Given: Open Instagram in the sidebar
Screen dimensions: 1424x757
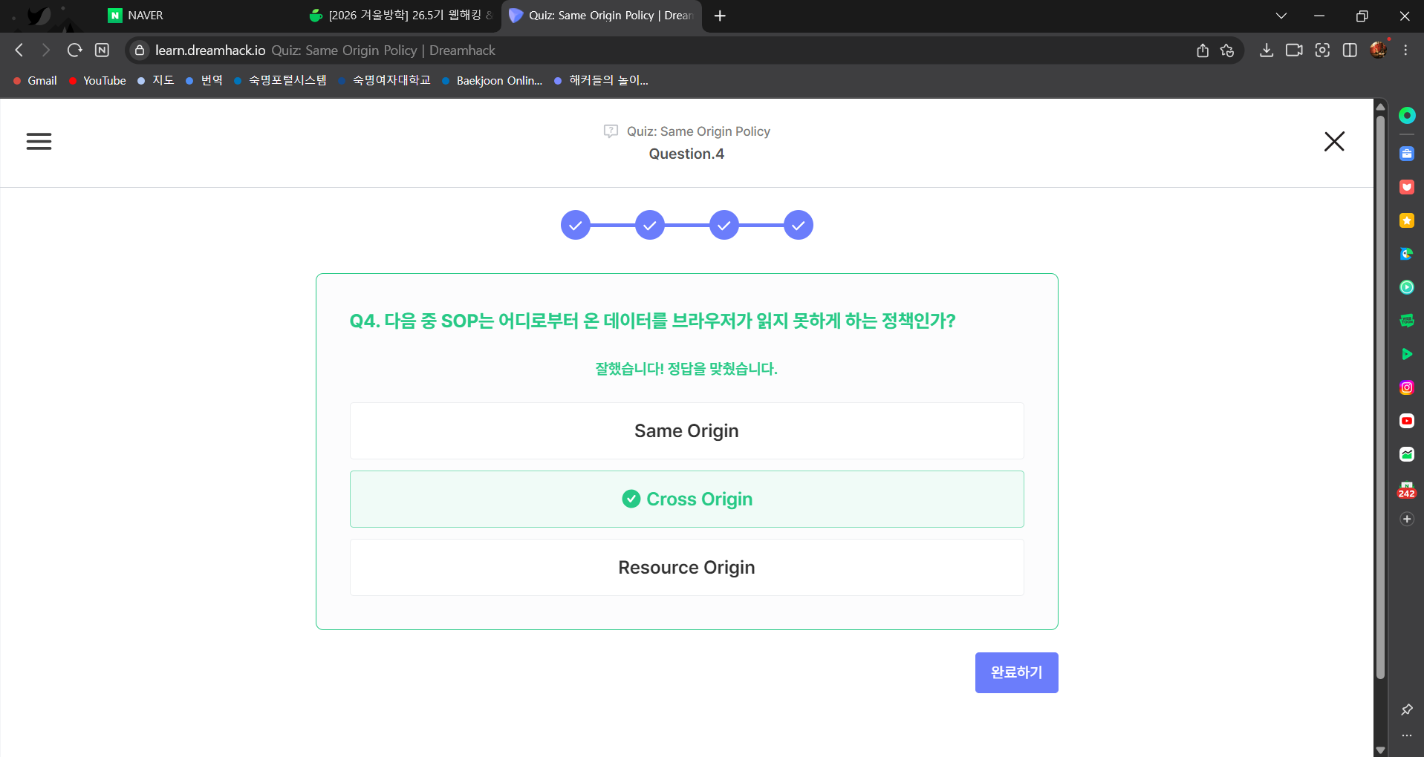Looking at the screenshot, I should (x=1406, y=387).
